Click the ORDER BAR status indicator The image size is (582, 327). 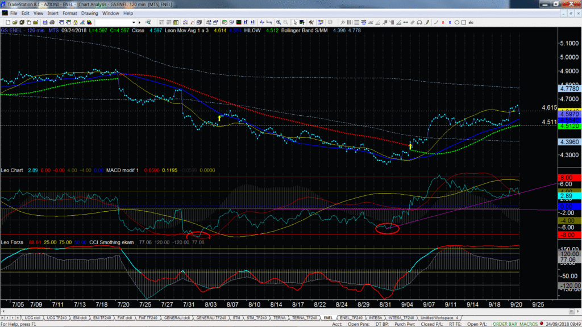pyautogui.click(x=506, y=324)
